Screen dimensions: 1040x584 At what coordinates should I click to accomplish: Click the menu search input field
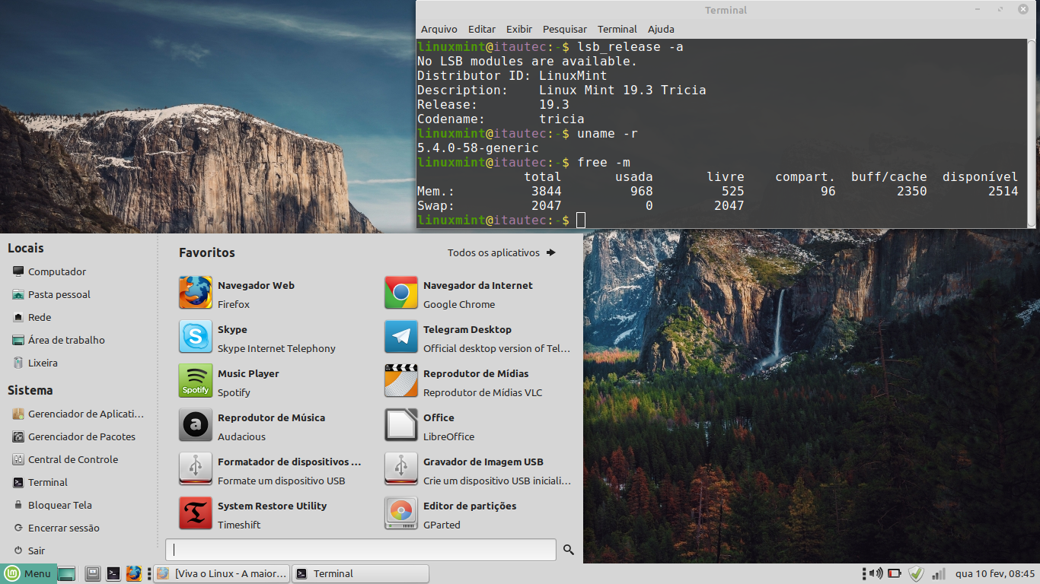[x=361, y=550]
